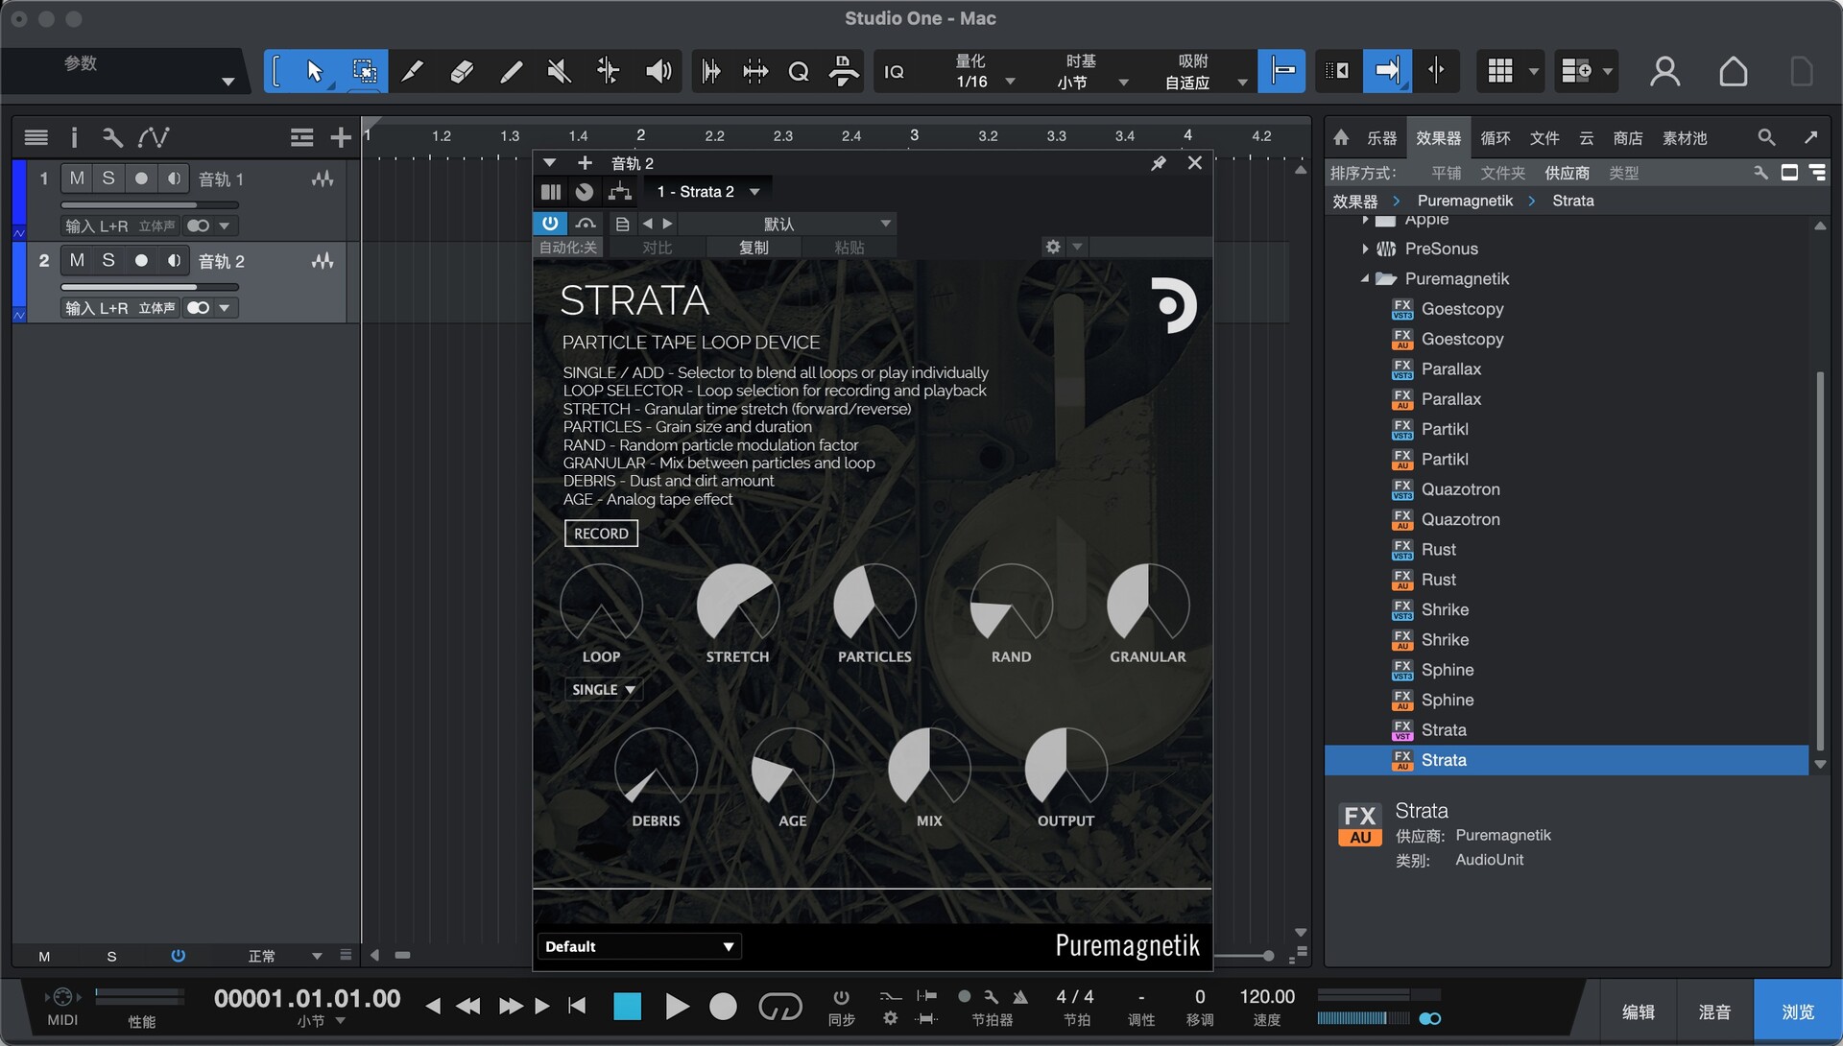Open the SINGLE loop mode dropdown
The width and height of the screenshot is (1843, 1046).
[603, 690]
